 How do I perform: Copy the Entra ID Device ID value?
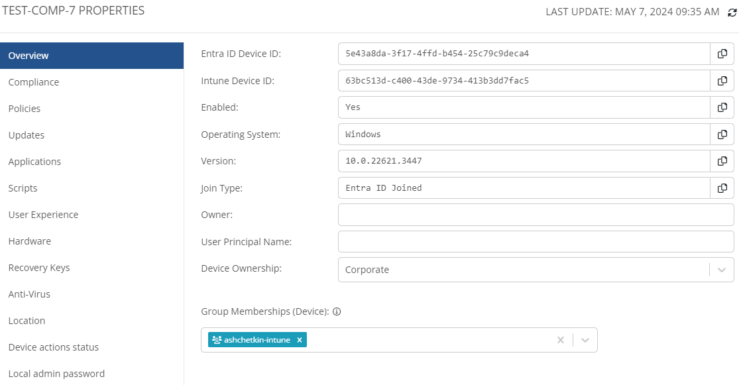(722, 54)
